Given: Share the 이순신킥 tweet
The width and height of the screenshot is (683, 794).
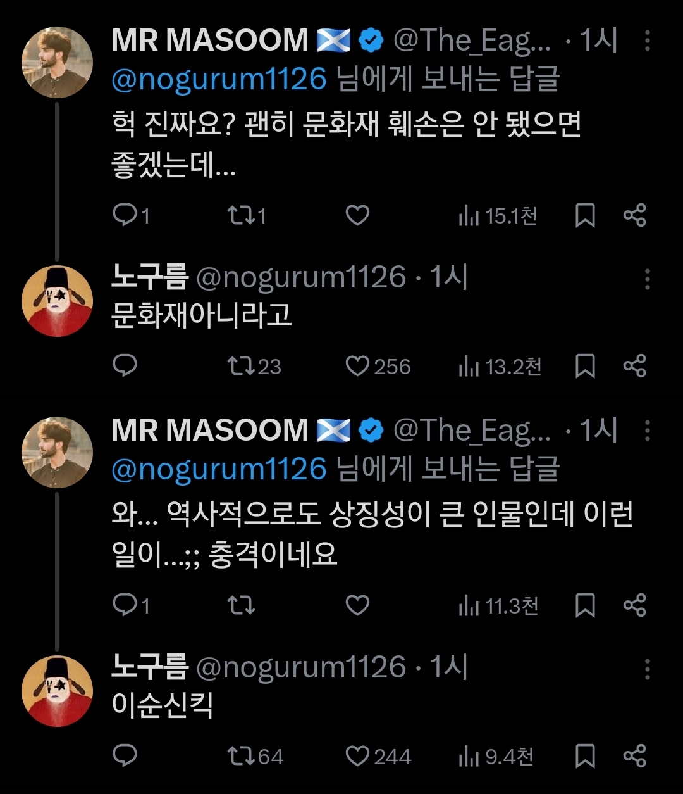Looking at the screenshot, I should pyautogui.click(x=634, y=756).
